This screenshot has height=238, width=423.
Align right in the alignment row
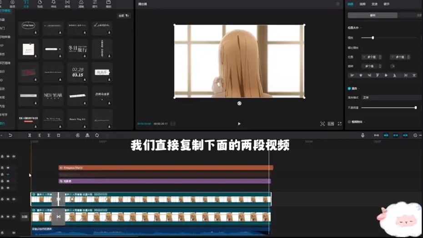369,75
